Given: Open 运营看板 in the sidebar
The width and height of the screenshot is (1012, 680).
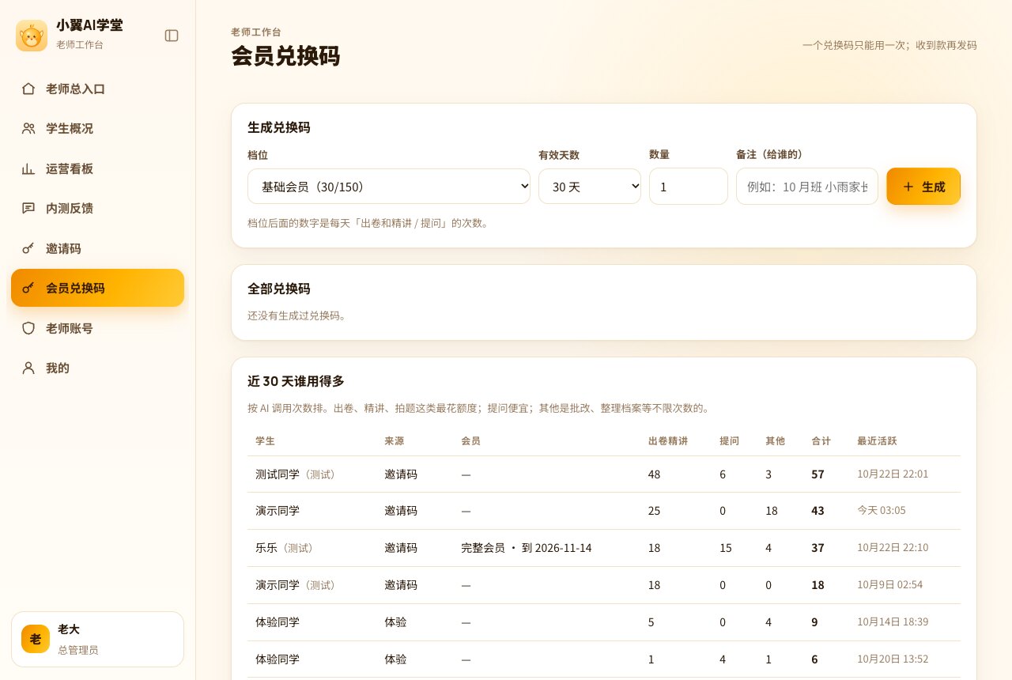Looking at the screenshot, I should click(97, 168).
